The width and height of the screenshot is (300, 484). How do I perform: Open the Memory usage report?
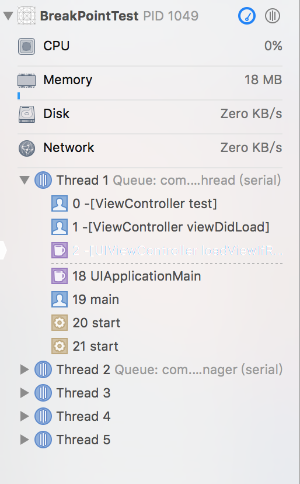point(150,80)
